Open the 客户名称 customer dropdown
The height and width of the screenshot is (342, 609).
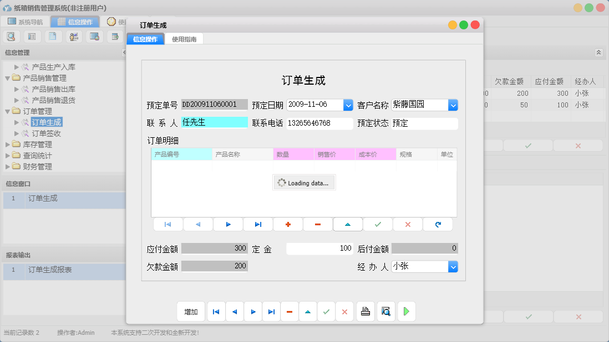454,104
